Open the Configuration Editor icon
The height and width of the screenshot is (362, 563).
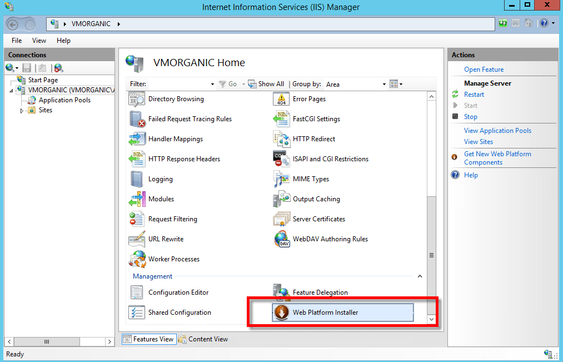(137, 292)
